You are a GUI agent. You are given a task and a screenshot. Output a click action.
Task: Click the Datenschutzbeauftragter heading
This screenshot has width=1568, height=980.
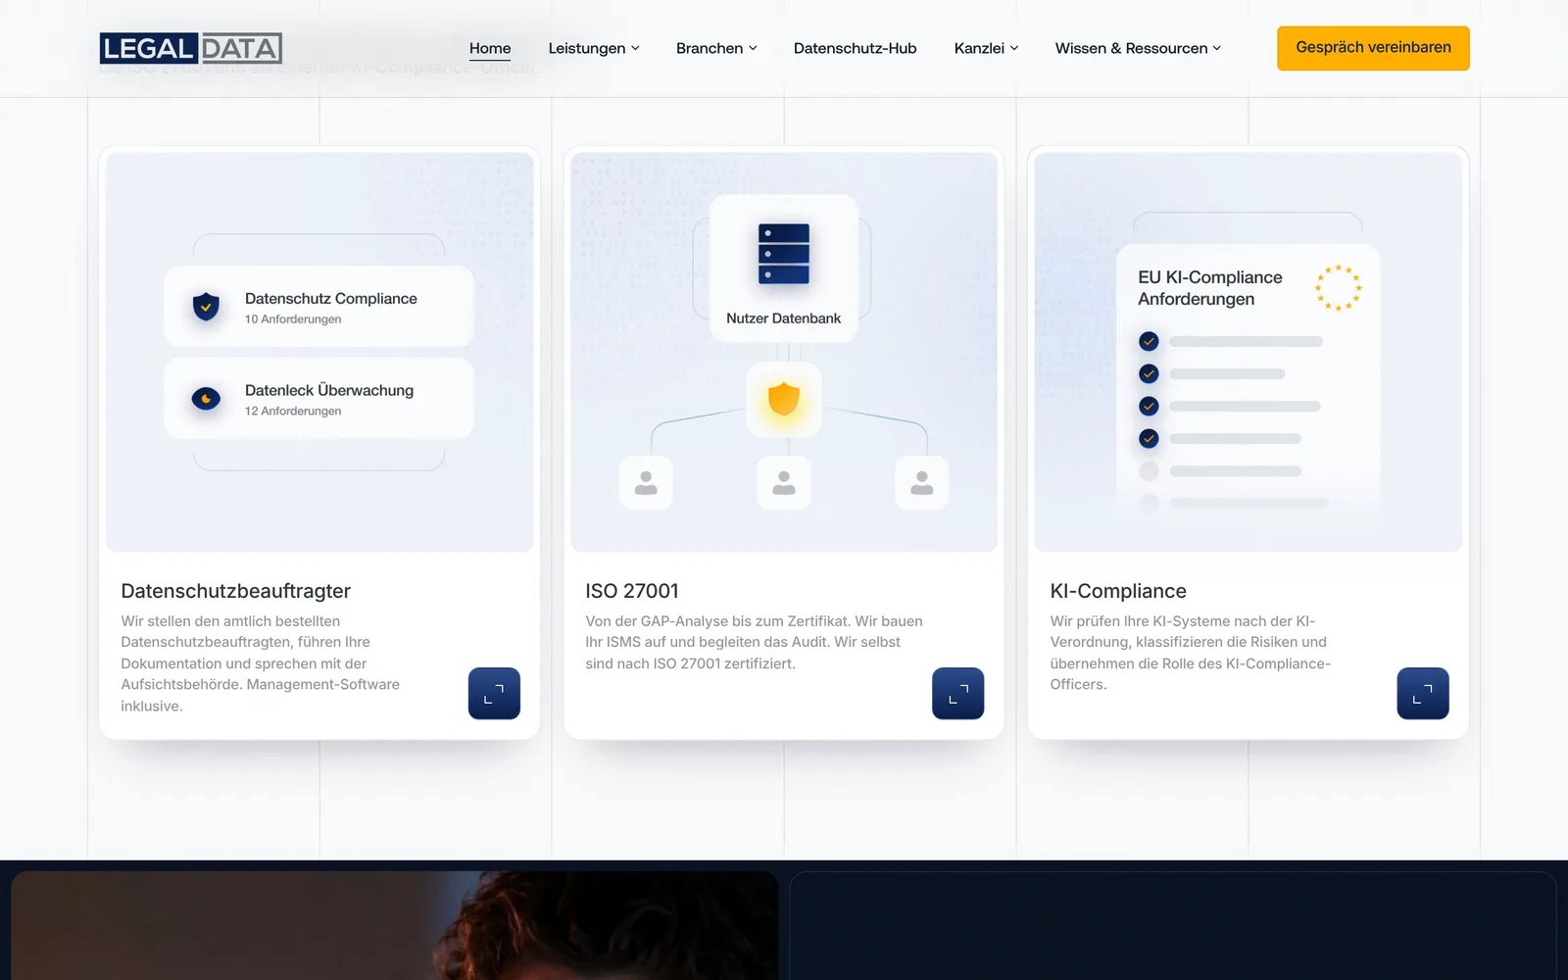[235, 591]
